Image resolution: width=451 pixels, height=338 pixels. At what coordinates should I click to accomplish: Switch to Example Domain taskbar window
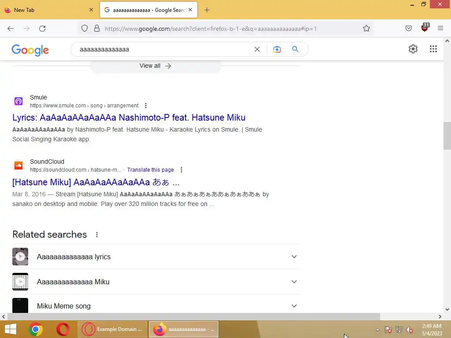pos(112,329)
